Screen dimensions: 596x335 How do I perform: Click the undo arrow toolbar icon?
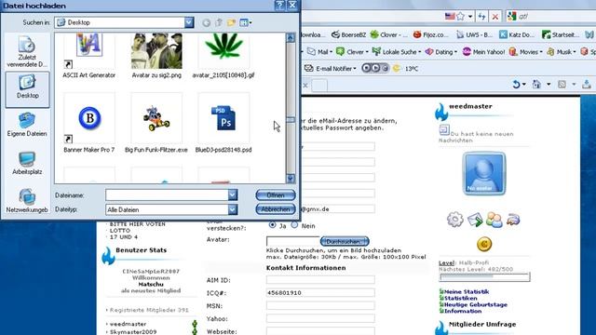click(517, 85)
